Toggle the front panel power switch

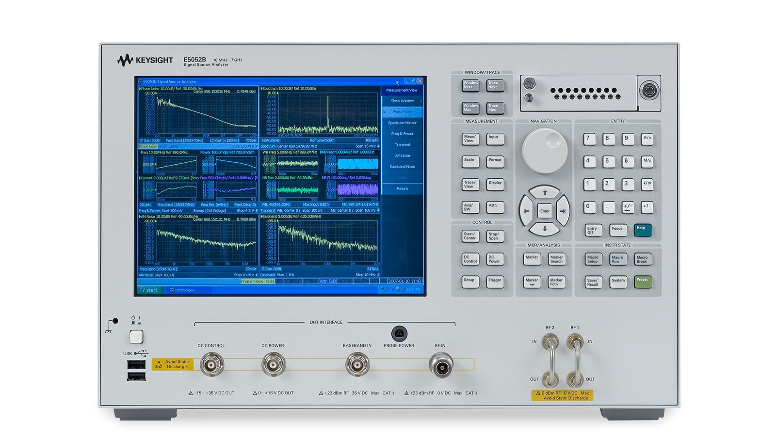pos(136,336)
